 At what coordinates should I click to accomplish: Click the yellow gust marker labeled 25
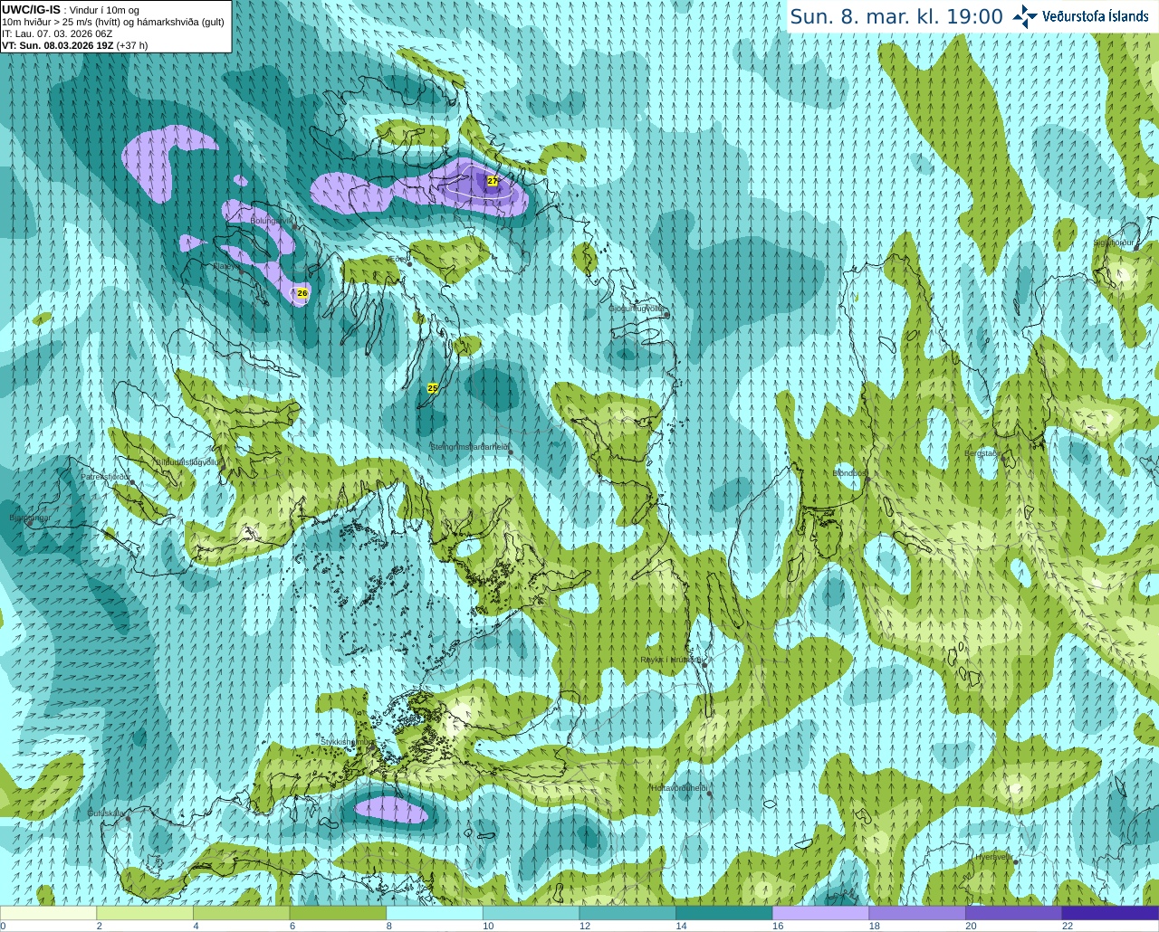(x=433, y=388)
